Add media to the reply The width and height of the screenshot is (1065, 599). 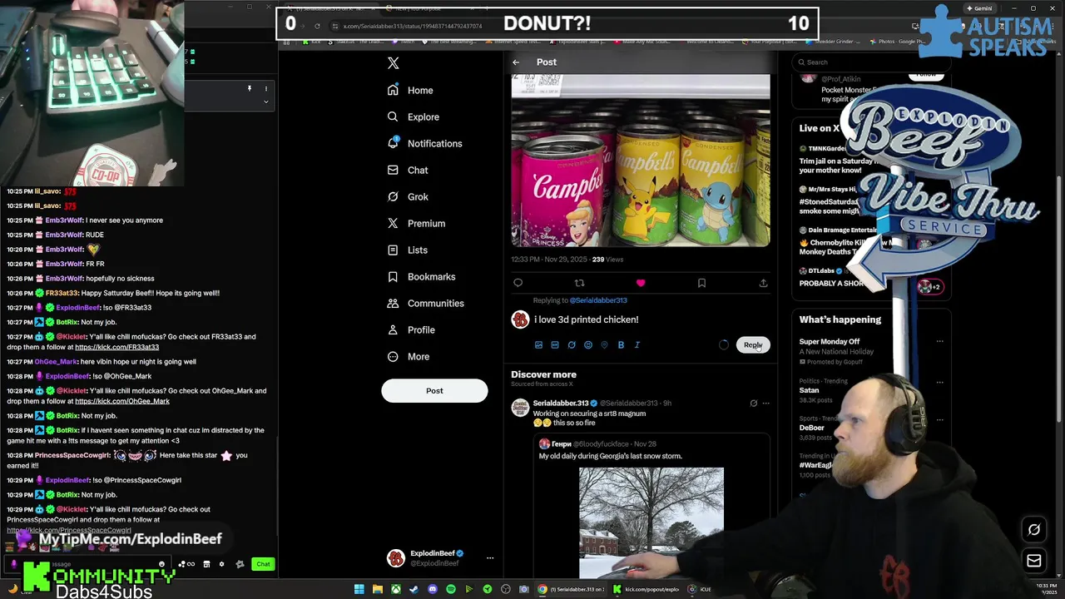point(538,344)
